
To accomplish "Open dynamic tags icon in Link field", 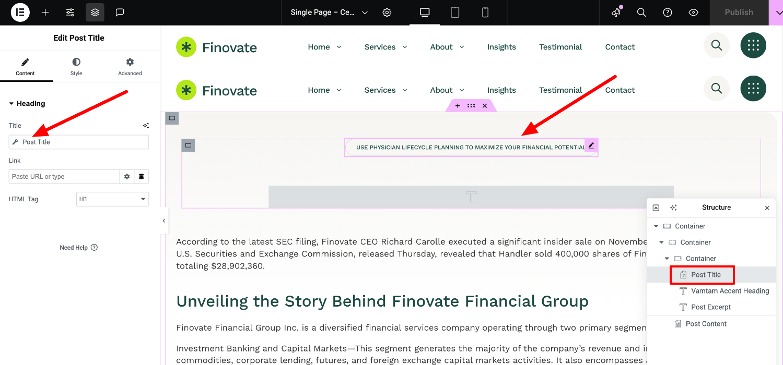I will pos(141,177).
